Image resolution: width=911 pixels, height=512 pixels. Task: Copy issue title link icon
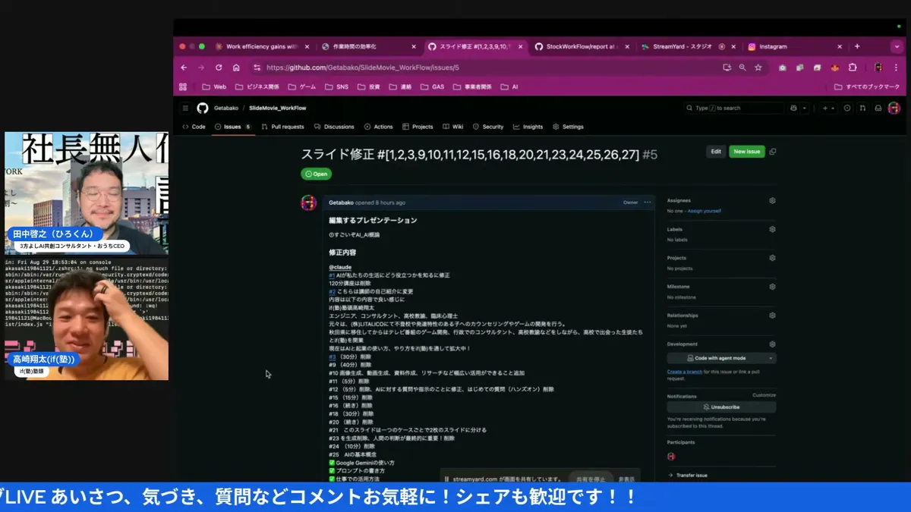point(773,152)
